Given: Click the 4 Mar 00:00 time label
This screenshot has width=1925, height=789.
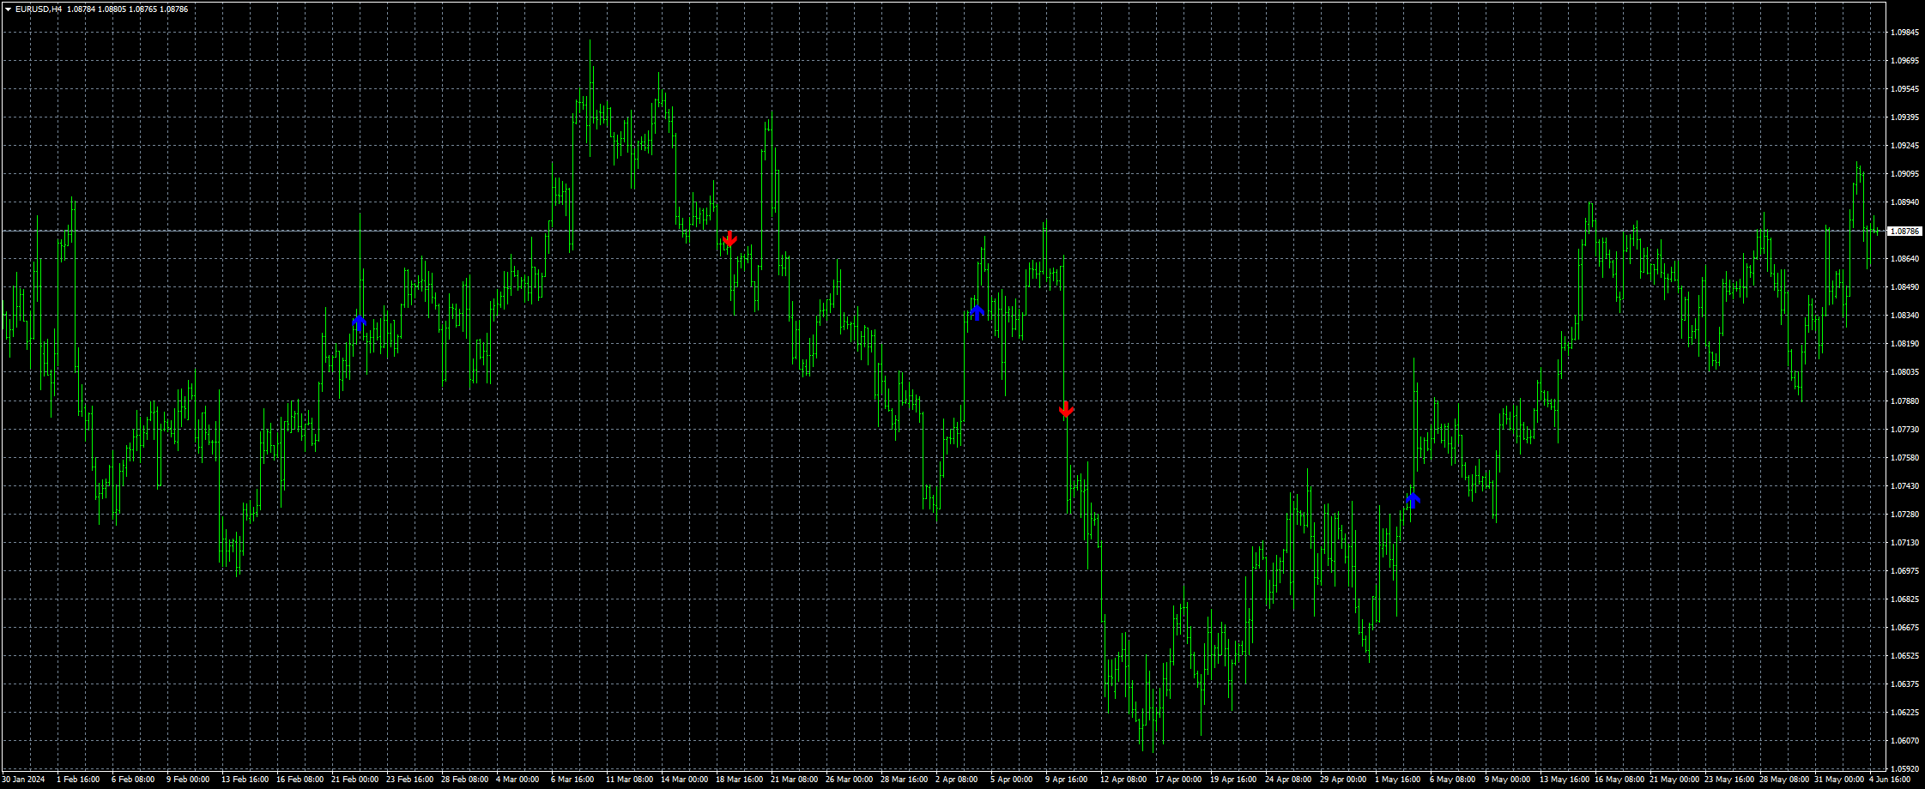Looking at the screenshot, I should (x=518, y=780).
